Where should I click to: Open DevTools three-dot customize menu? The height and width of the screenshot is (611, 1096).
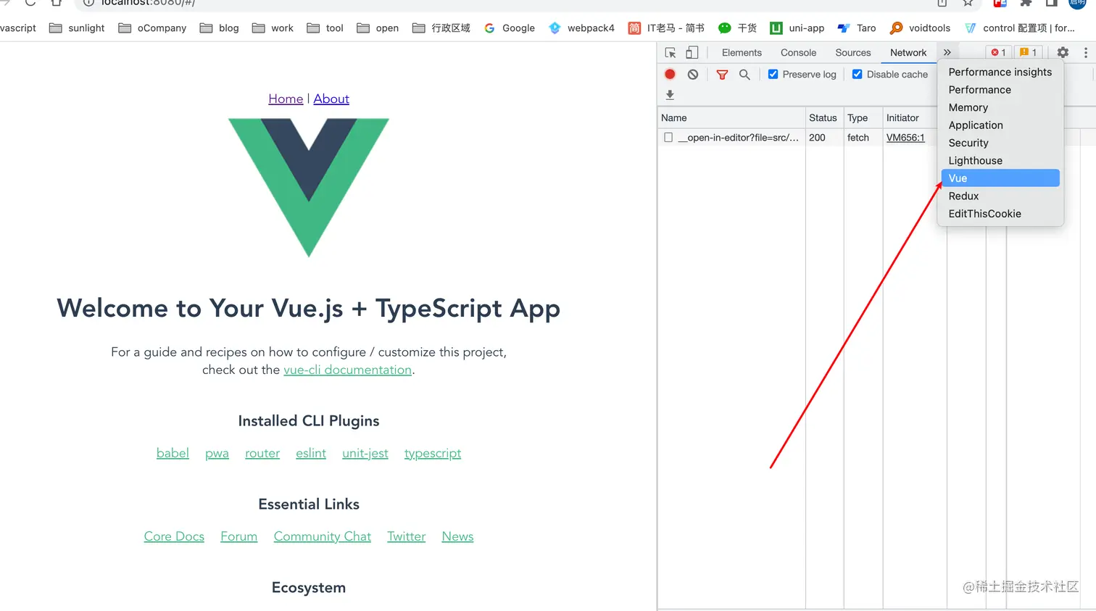tap(1085, 52)
